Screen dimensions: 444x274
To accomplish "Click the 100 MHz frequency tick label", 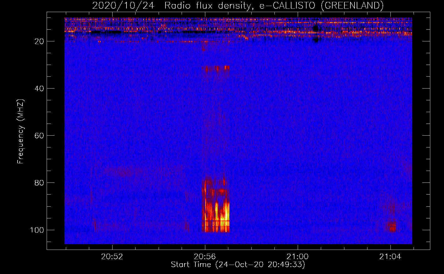I will coord(37,230).
